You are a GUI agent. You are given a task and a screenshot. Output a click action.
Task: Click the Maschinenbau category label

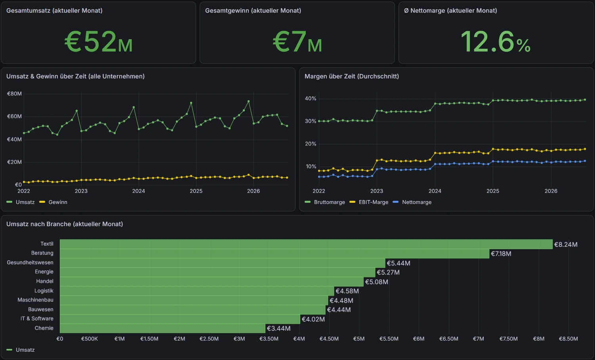click(x=35, y=300)
